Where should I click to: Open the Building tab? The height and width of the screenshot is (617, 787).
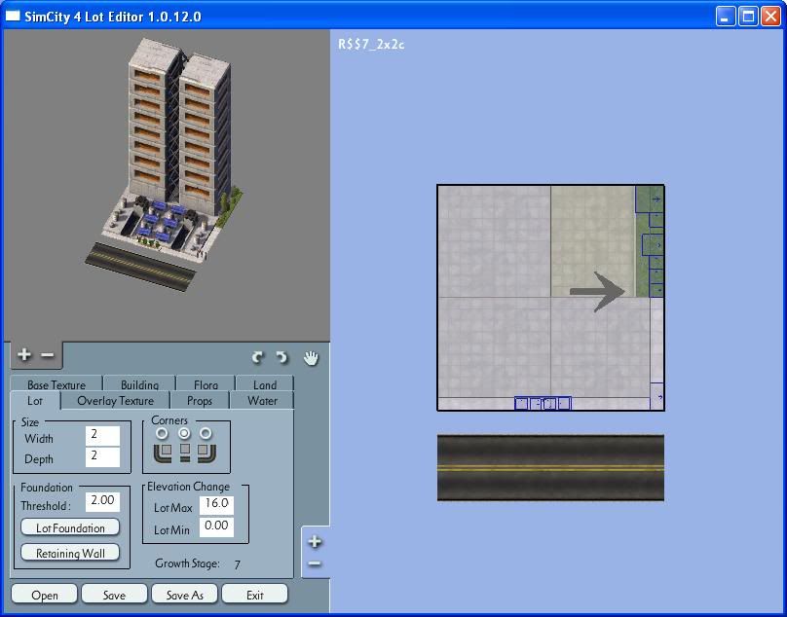[x=139, y=384]
